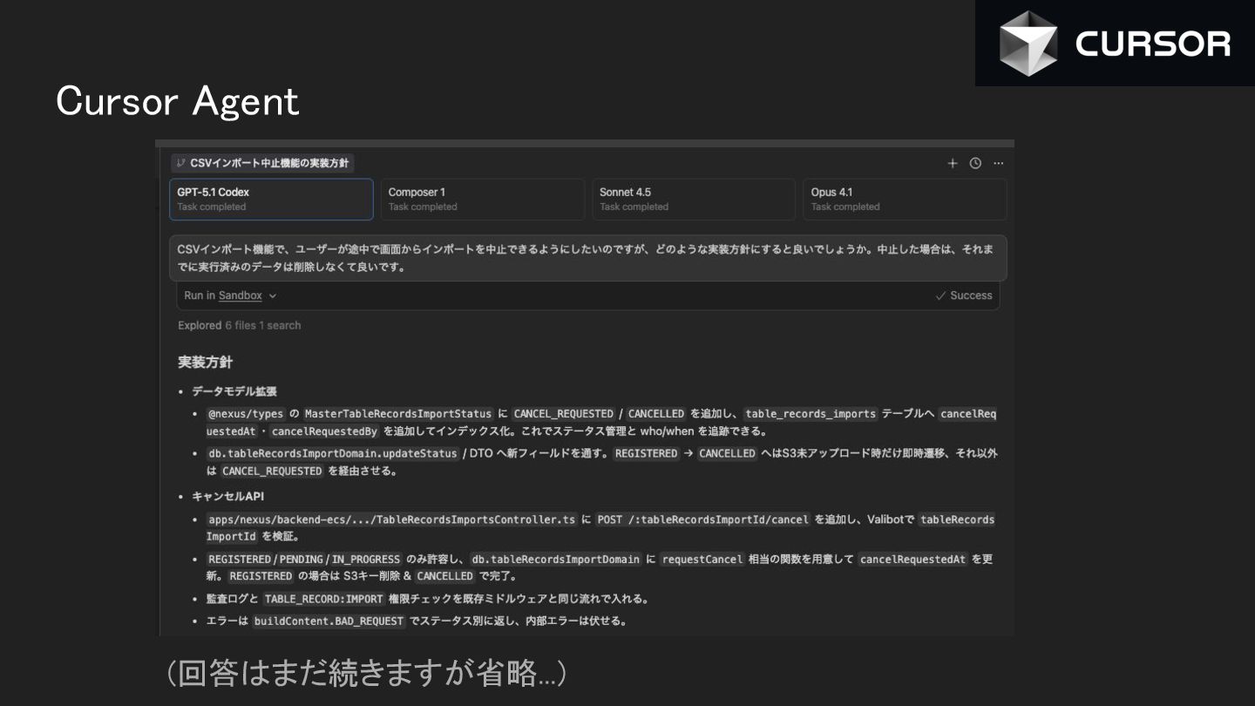Click the (回答はまだ続きますが省略…) caption
The height and width of the screenshot is (706, 1255).
(x=366, y=673)
